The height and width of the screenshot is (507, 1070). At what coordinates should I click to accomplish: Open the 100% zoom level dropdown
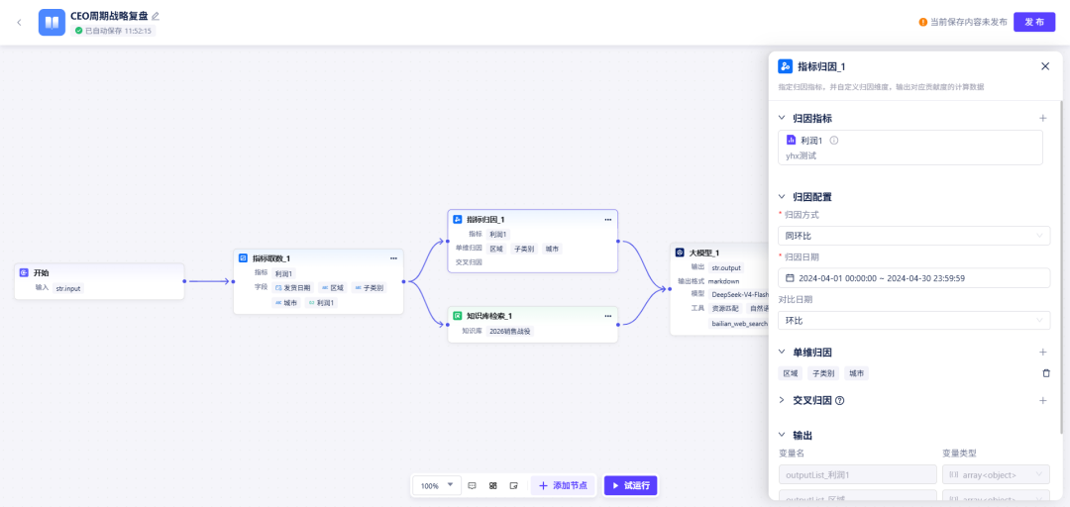(437, 486)
